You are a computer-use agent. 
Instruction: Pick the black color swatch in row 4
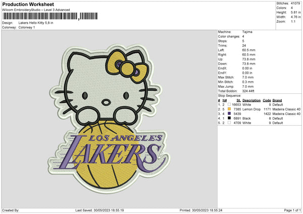pyautogui.click(x=229, y=118)
